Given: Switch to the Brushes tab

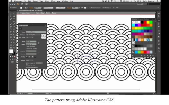Looking at the screenshot, I should click(x=140, y=19).
